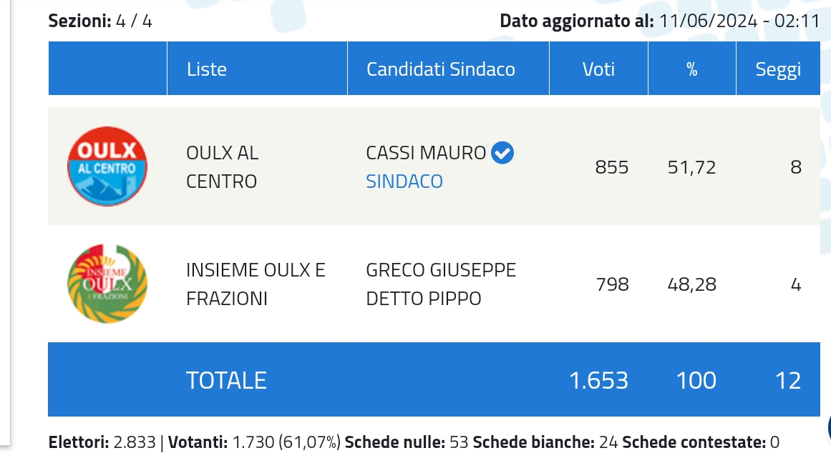Viewport: 831px width, 458px height.
Task: Click candidate Greco Giuseppe detto Pippo
Action: pos(441,284)
